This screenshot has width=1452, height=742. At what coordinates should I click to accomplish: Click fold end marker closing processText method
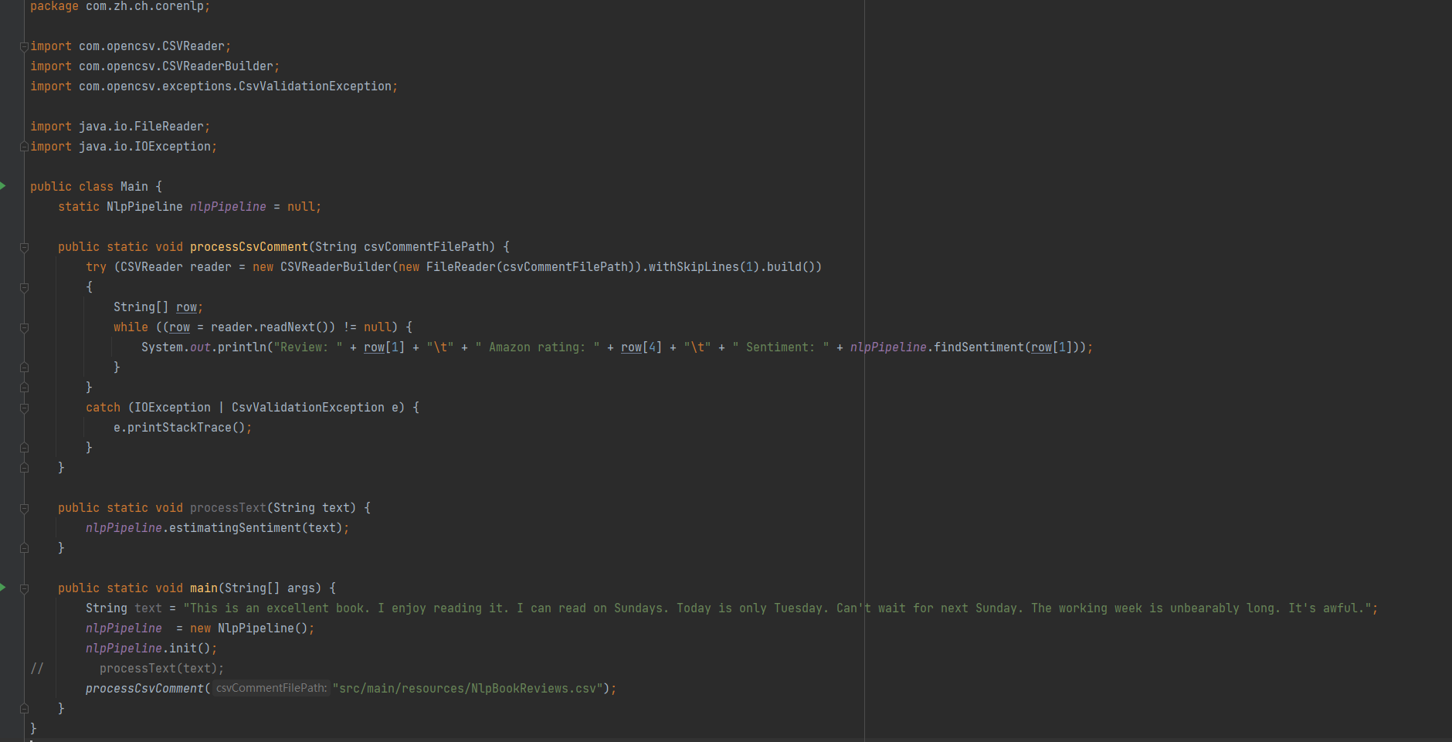pyautogui.click(x=24, y=547)
